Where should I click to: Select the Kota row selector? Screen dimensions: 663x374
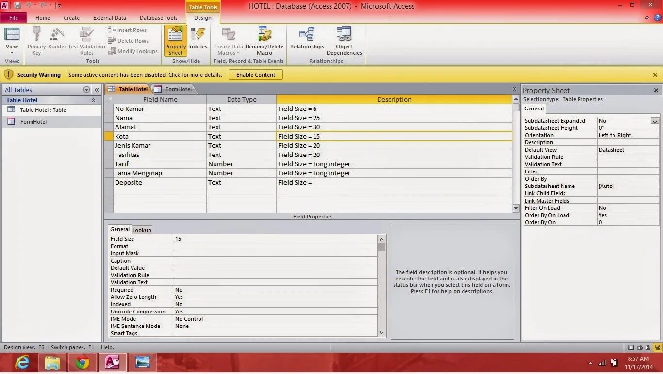pos(109,136)
